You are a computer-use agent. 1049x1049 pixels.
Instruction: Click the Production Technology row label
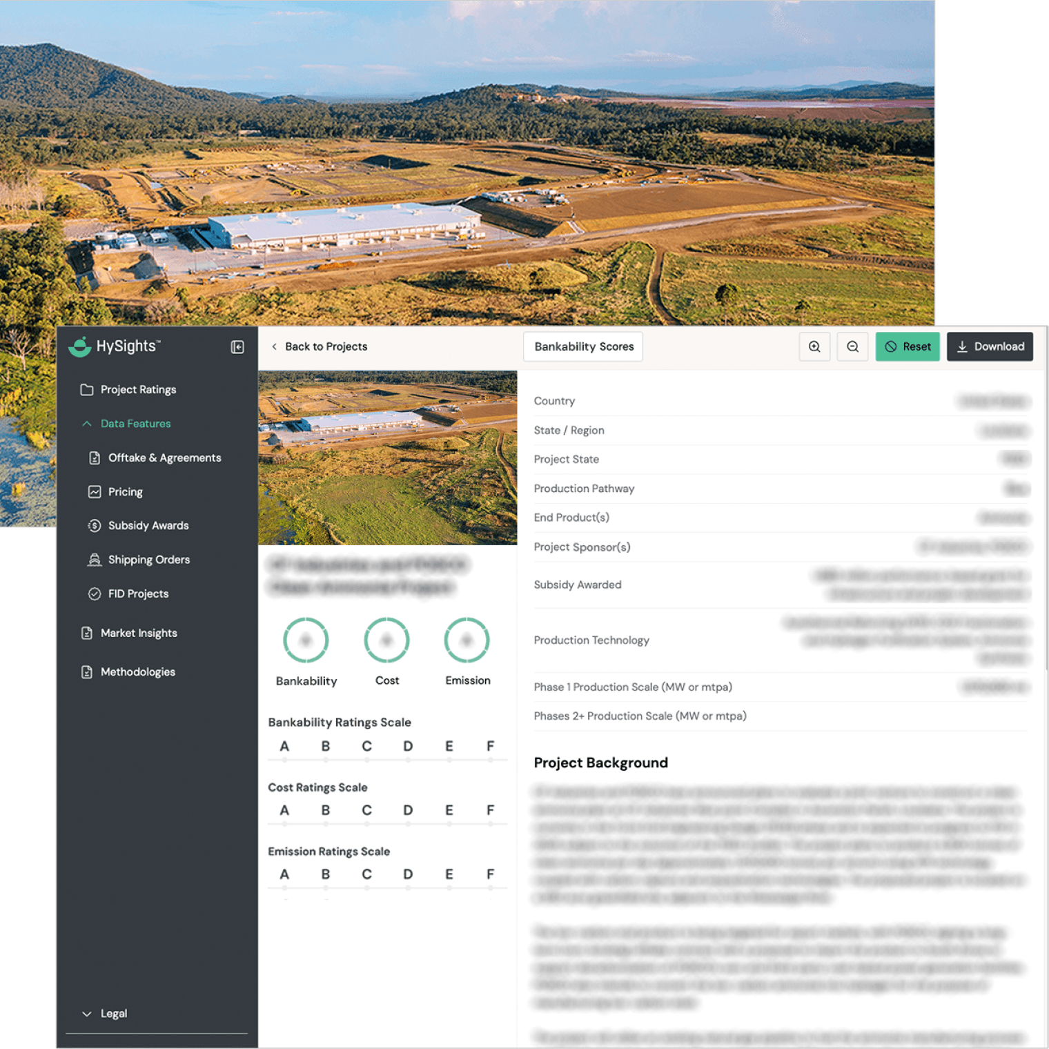click(x=591, y=640)
